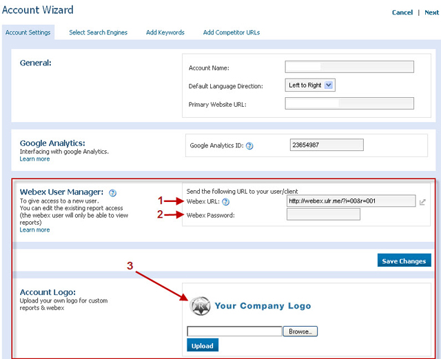Click Learn more under Google Analytics

(x=34, y=159)
